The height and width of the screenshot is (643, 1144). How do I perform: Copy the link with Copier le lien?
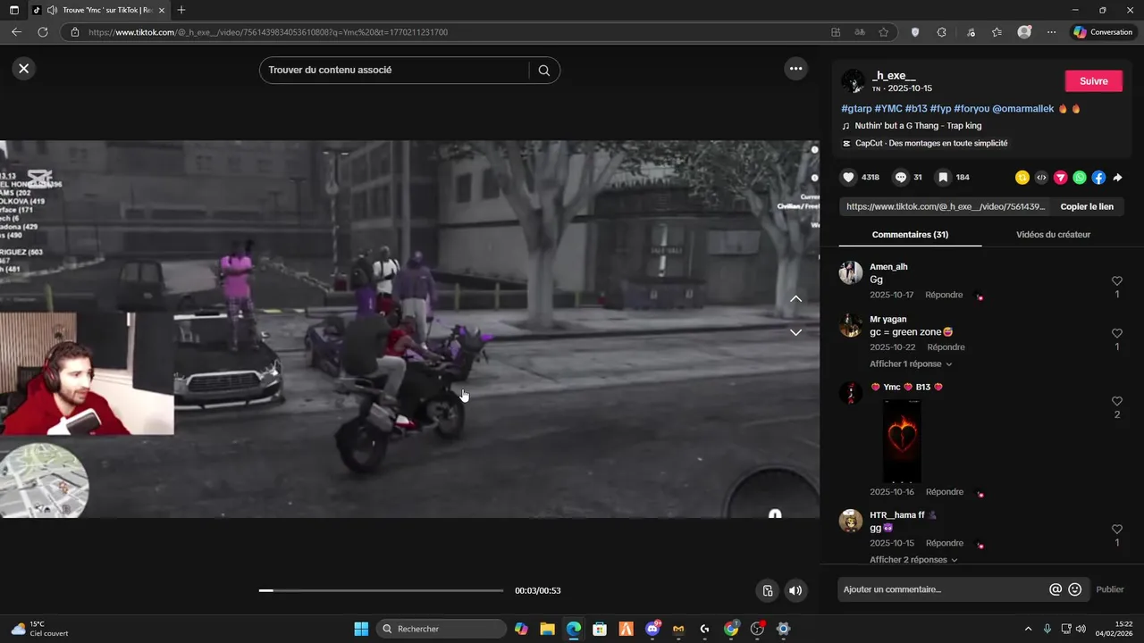pos(1087,206)
